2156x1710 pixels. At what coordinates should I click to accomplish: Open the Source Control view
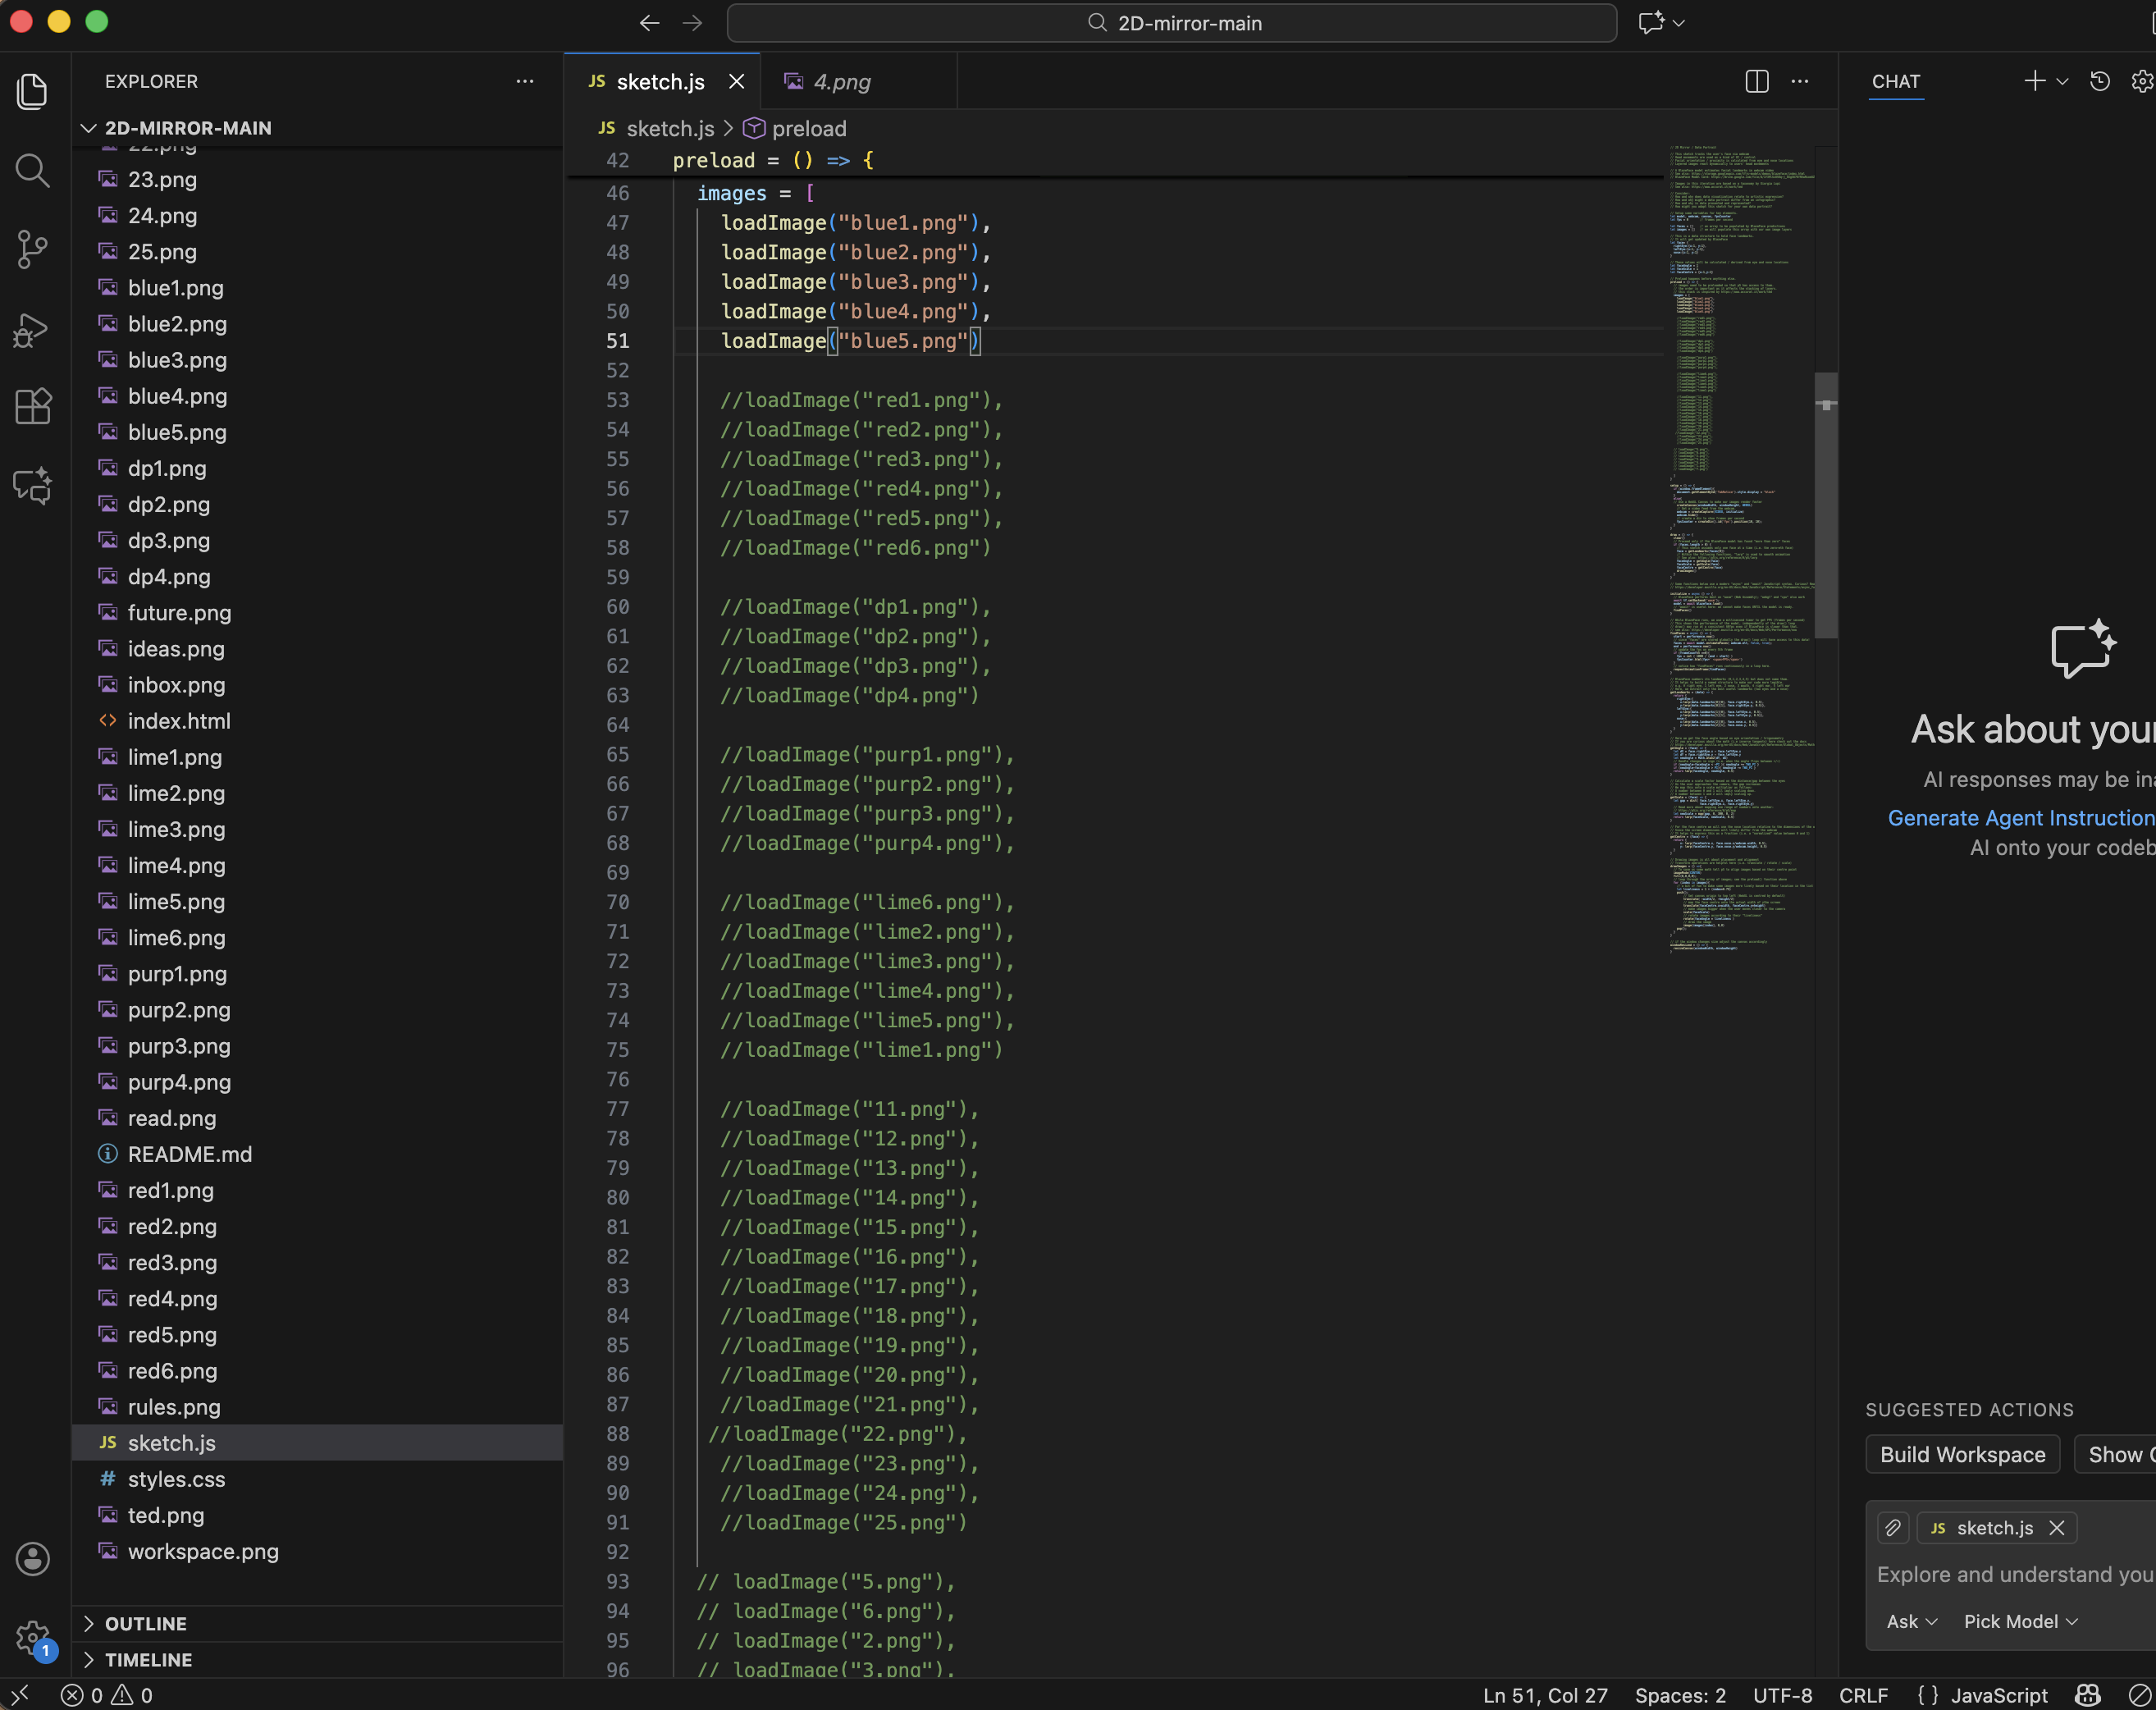tap(33, 249)
